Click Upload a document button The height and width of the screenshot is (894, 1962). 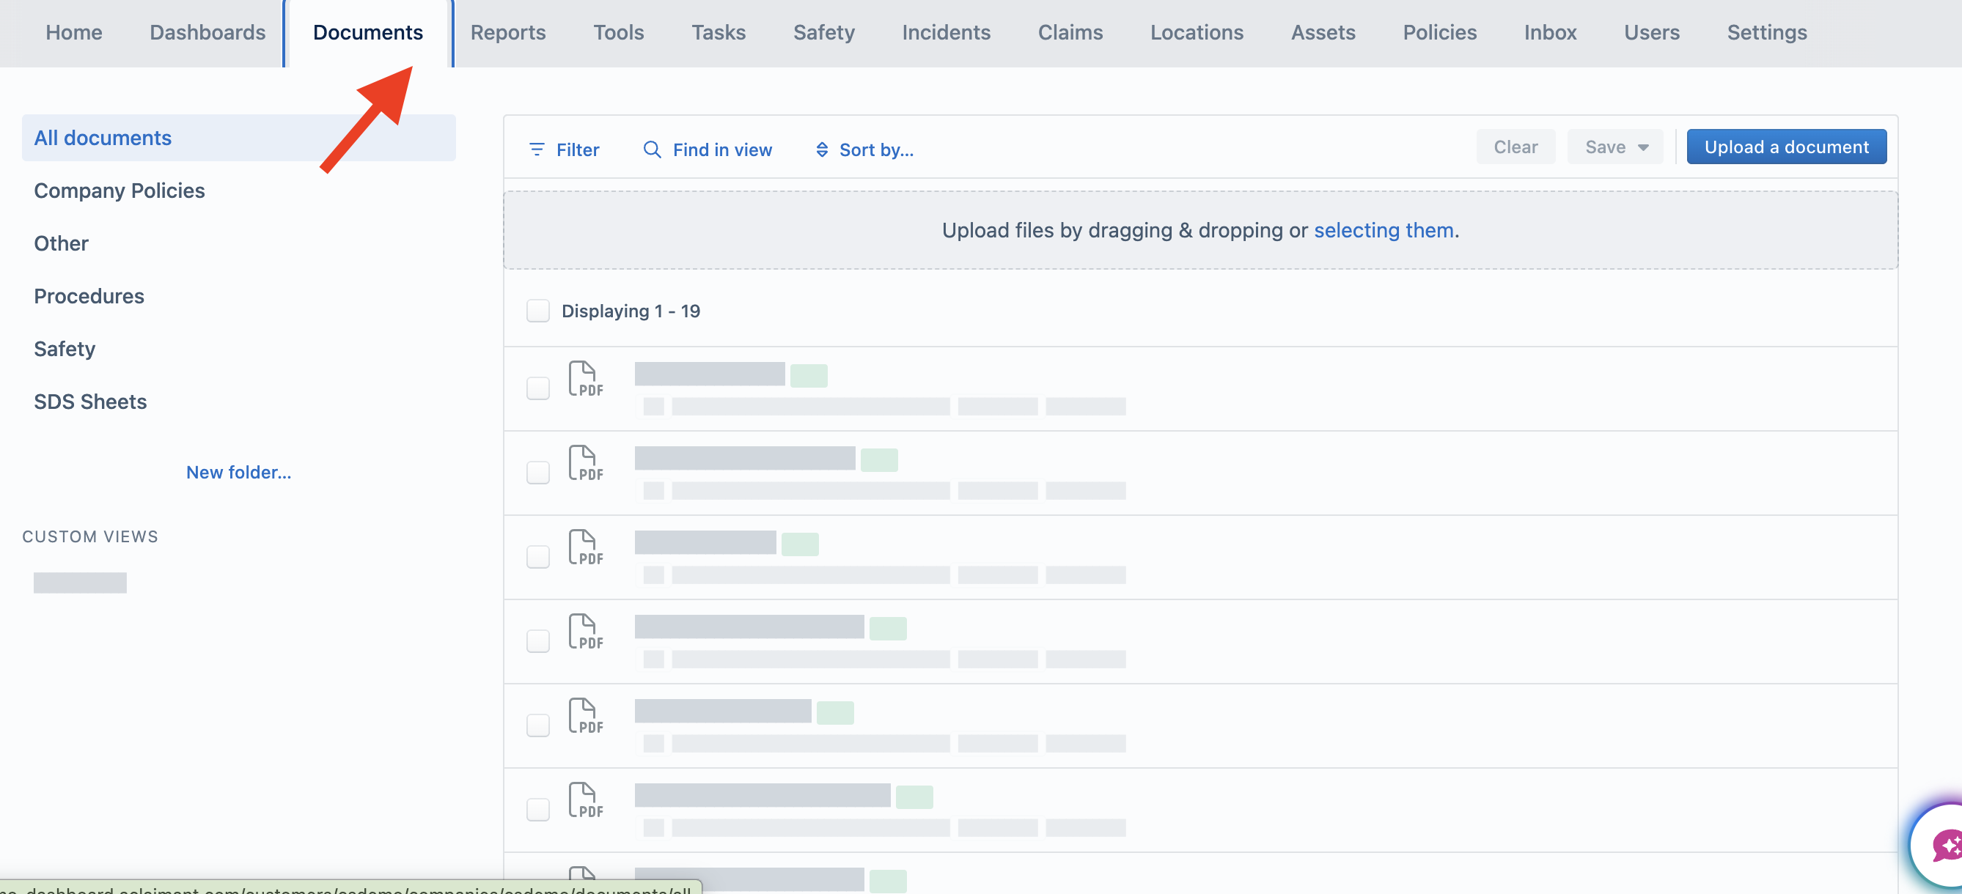tap(1786, 147)
